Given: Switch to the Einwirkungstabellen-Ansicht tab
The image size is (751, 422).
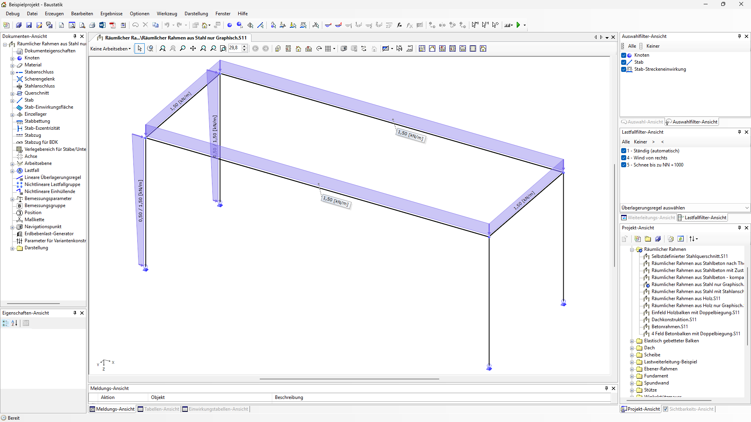Looking at the screenshot, I should 215,409.
